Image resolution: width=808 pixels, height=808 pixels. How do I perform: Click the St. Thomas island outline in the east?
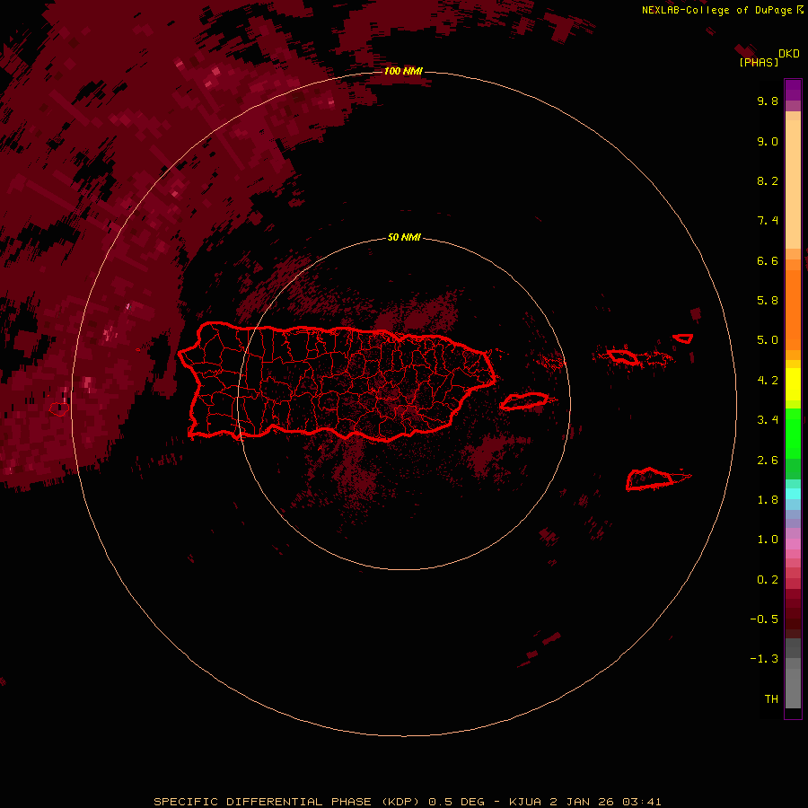tap(624, 356)
